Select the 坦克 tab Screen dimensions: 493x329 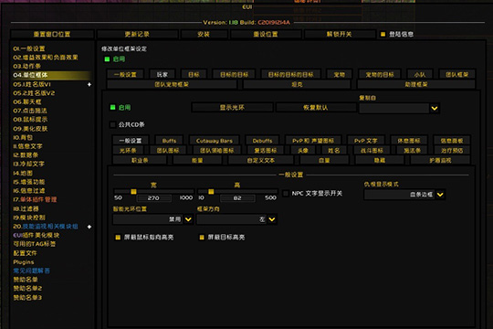point(297,84)
